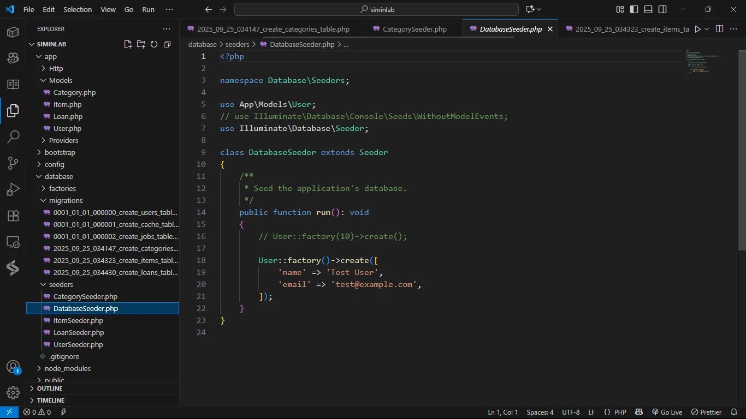Click the Prettier status bar button

707,412
